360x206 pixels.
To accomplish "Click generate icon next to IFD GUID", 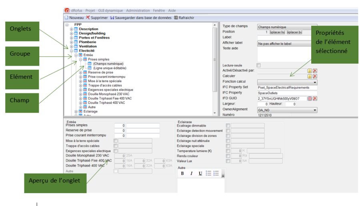I will pos(309,98).
